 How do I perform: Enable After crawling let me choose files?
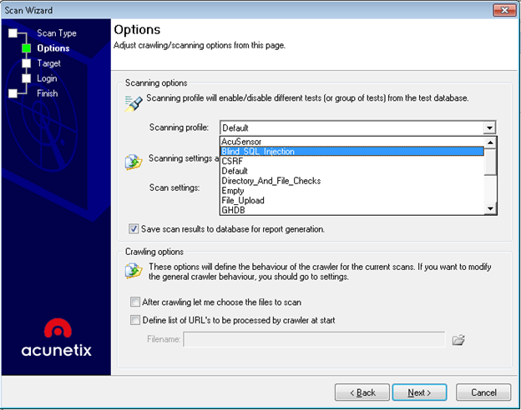[135, 302]
